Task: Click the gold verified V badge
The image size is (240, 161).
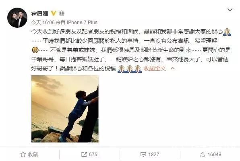Action: pos(54,13)
